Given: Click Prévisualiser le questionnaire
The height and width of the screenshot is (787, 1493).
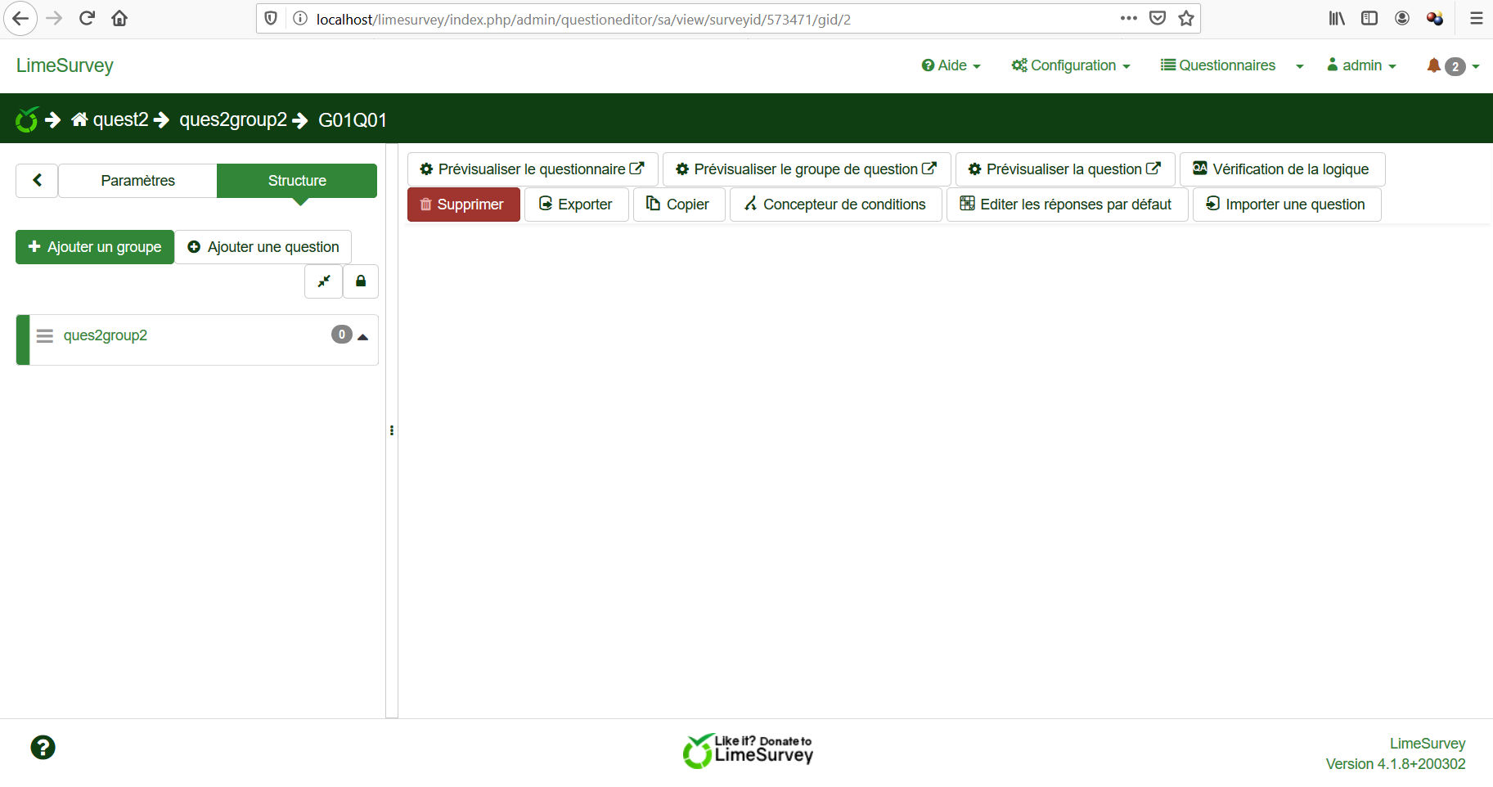Looking at the screenshot, I should (533, 169).
